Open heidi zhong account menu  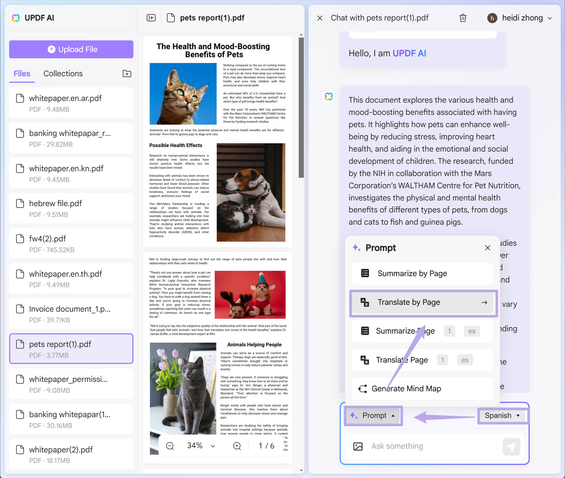[x=520, y=18]
